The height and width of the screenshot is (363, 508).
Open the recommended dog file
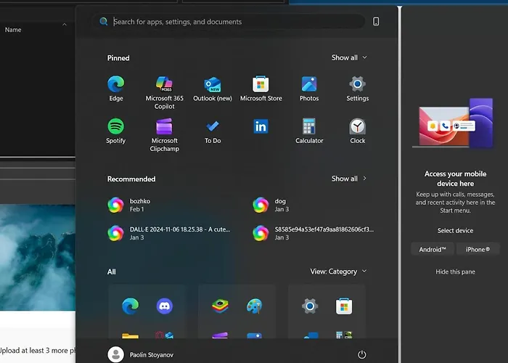[280, 205]
